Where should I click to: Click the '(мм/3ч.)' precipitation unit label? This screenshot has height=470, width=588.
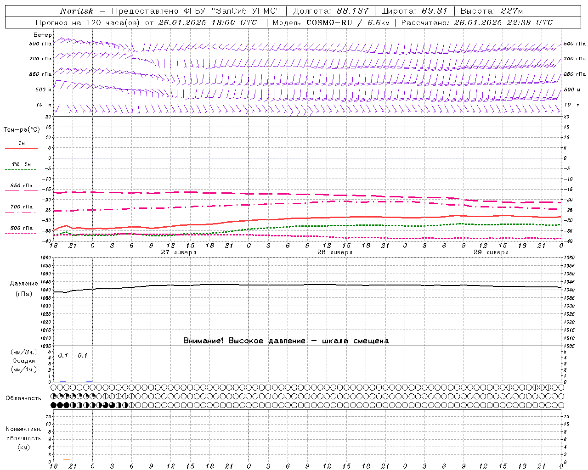[x=24, y=352]
